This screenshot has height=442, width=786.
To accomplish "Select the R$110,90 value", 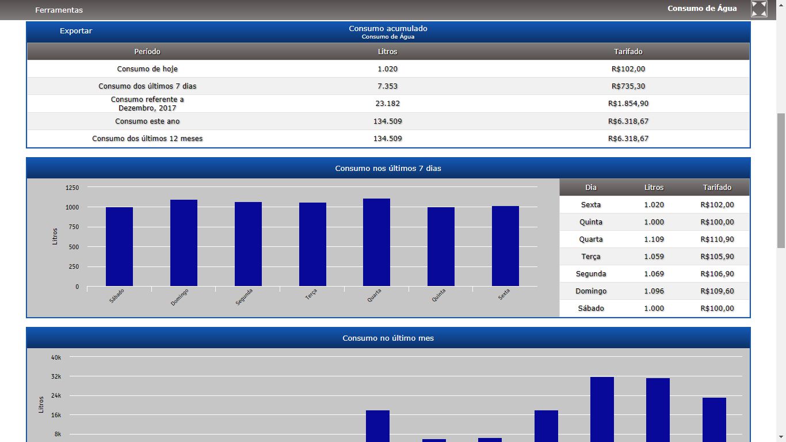I will click(x=718, y=239).
